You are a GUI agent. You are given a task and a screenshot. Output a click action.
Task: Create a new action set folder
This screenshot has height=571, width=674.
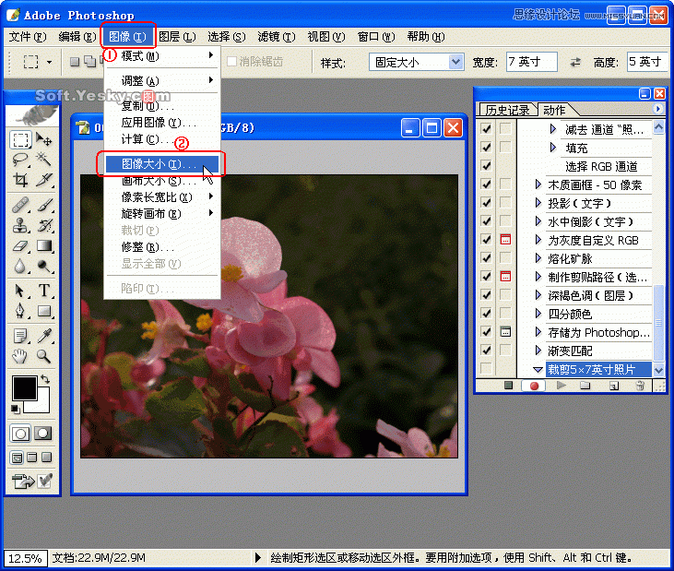pyautogui.click(x=585, y=386)
